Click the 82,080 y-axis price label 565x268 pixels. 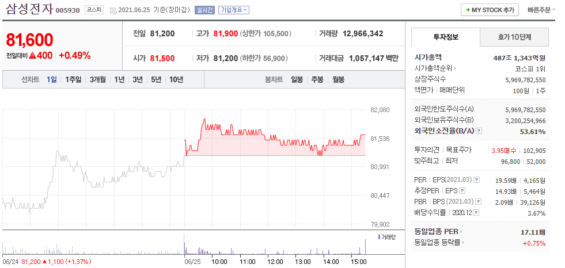tap(380, 110)
